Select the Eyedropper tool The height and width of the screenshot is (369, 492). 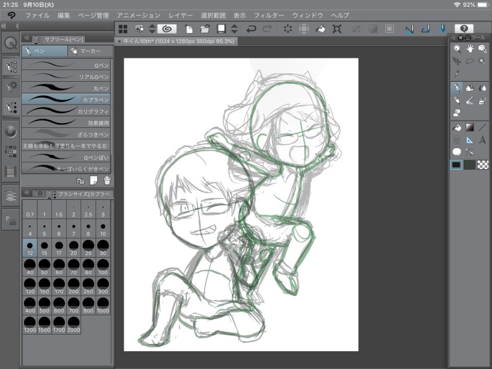tap(457, 73)
